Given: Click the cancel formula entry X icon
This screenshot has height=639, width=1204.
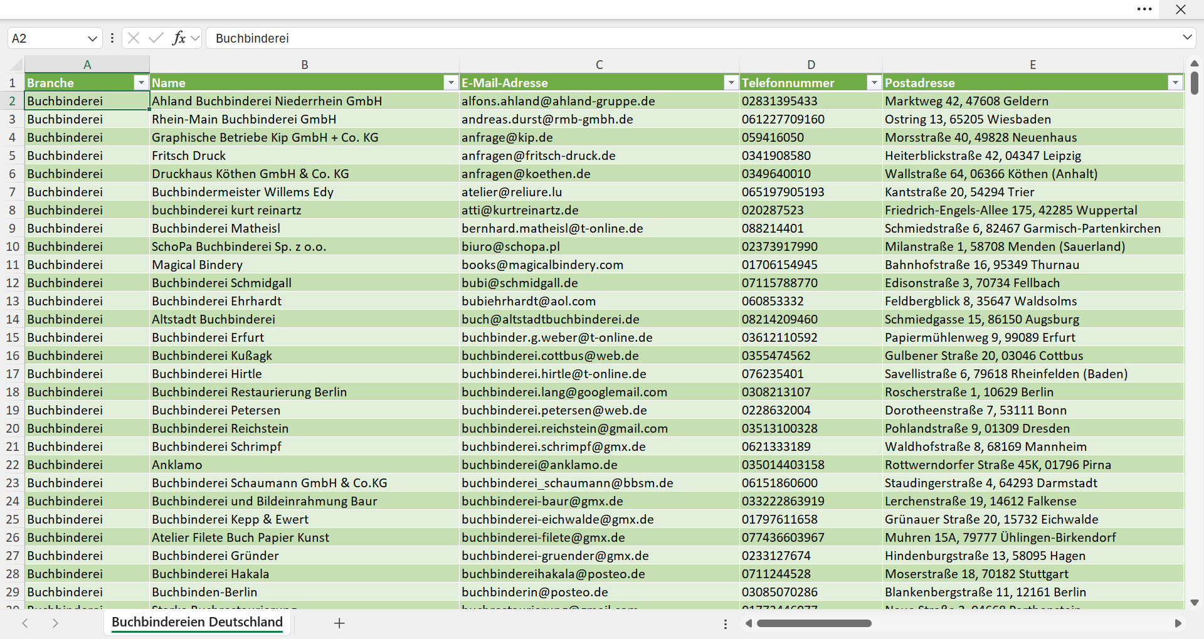Looking at the screenshot, I should 134,38.
